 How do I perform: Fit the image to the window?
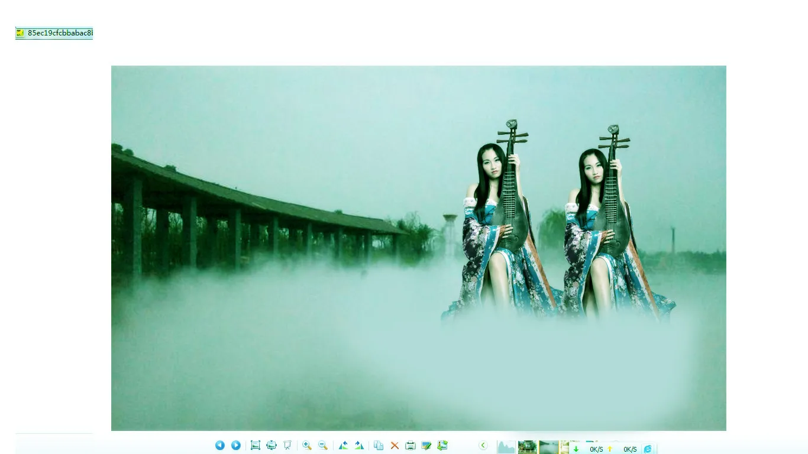[272, 445]
